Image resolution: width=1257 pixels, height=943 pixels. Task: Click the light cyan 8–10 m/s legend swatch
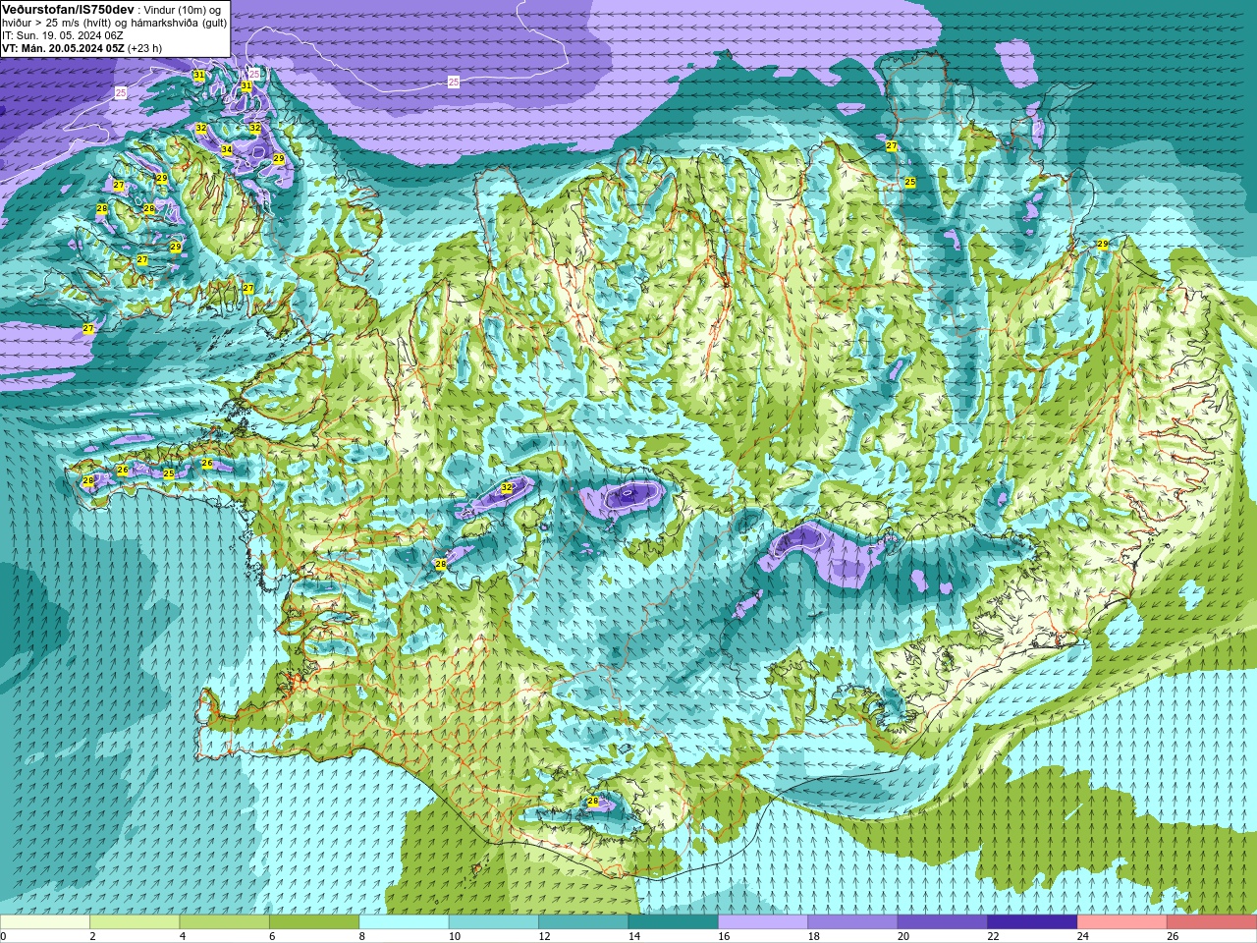click(x=404, y=922)
